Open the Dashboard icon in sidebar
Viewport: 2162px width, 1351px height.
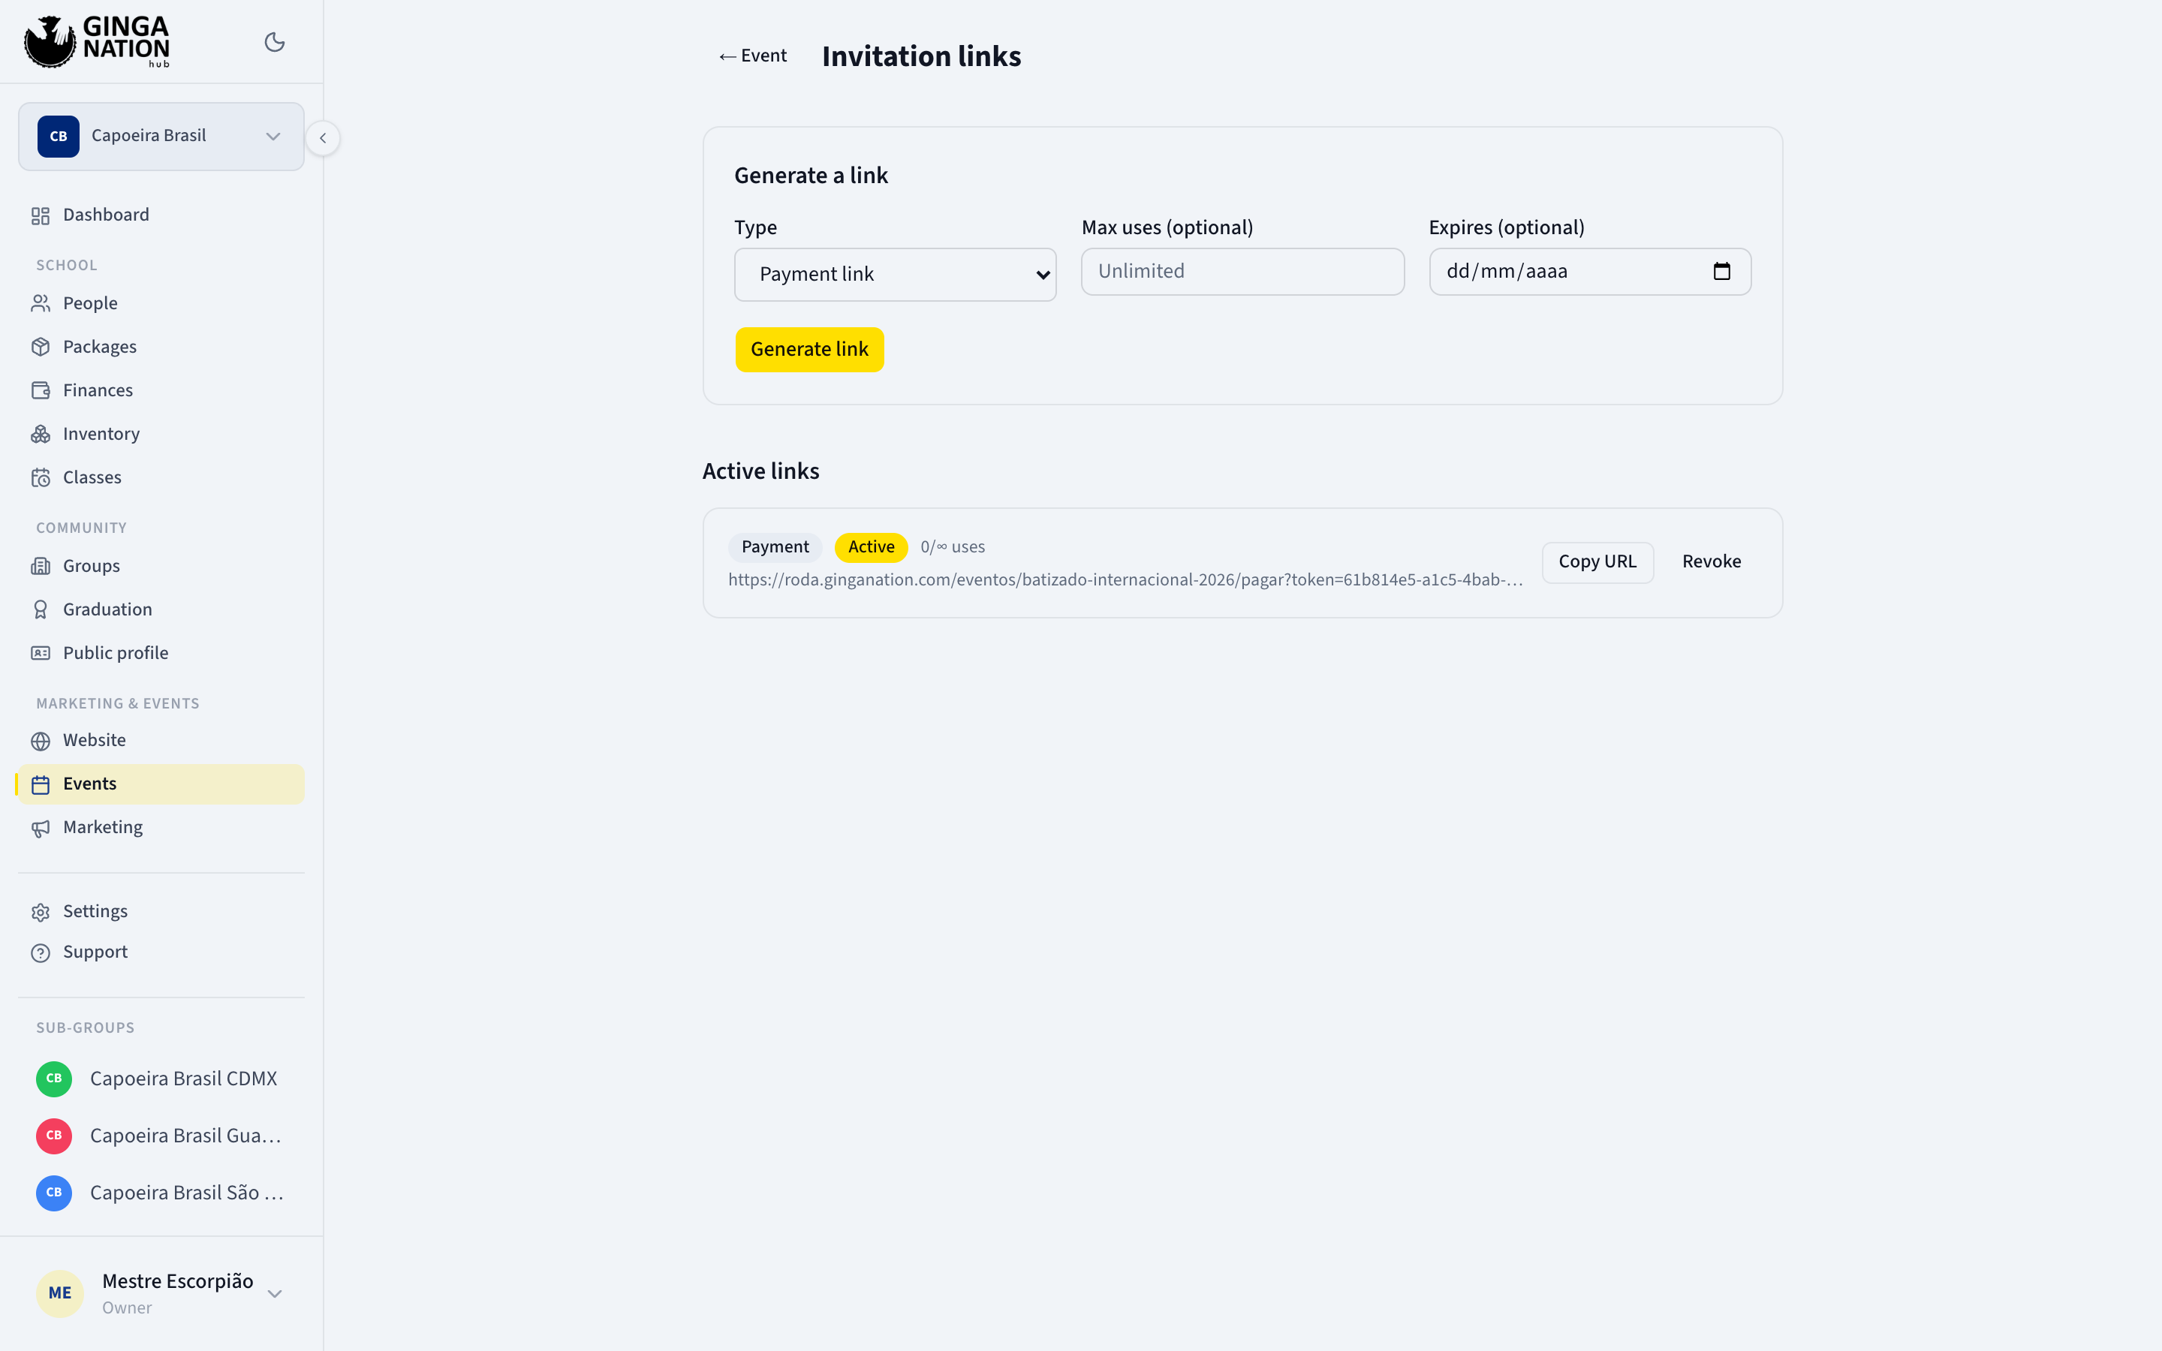(x=41, y=215)
